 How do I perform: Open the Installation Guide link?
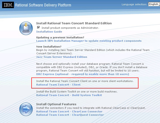(49, 32)
